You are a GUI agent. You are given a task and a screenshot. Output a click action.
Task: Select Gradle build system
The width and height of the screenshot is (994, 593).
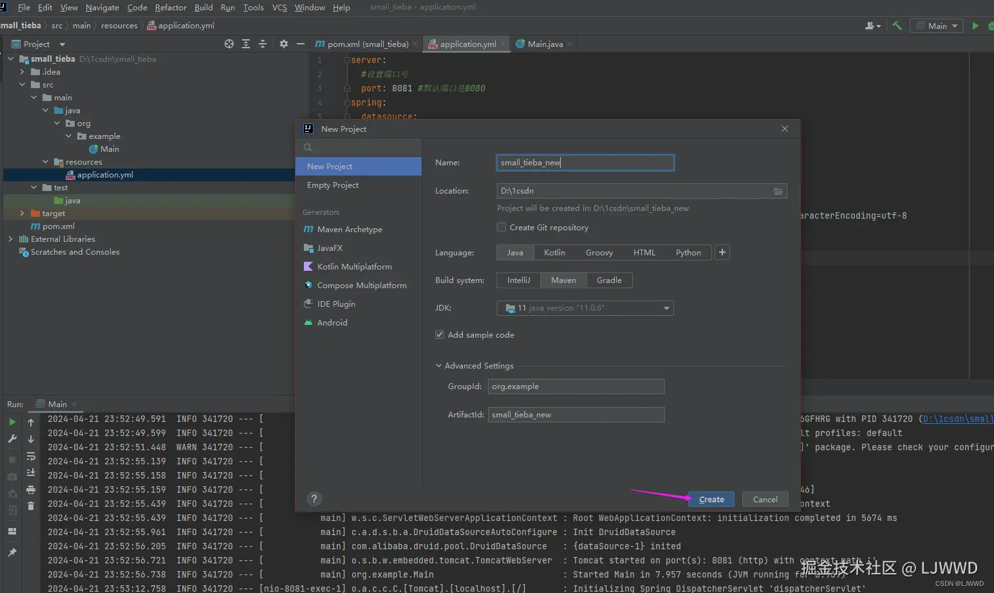pos(608,280)
